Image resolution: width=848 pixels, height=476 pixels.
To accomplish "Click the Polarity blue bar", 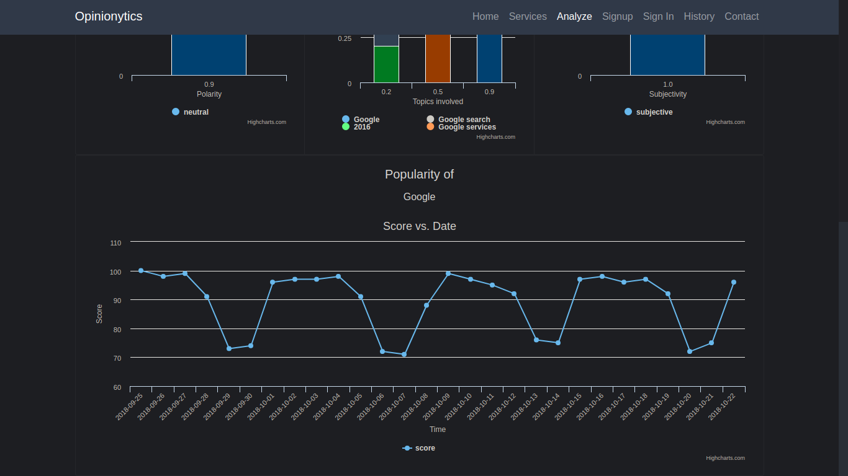I will coord(209,55).
